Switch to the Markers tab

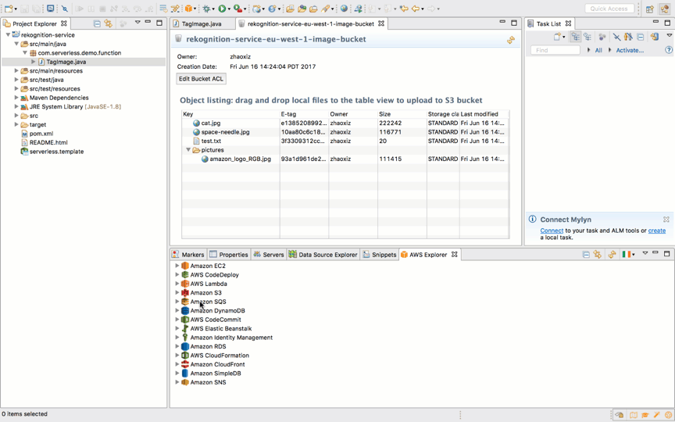[188, 255]
